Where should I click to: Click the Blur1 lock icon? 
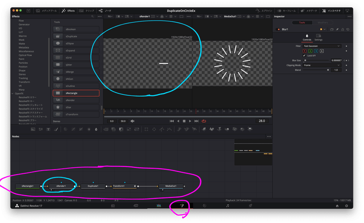pyautogui.click(x=343, y=29)
